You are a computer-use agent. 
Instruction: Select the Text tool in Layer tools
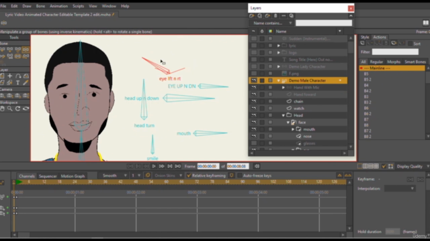coord(18,82)
